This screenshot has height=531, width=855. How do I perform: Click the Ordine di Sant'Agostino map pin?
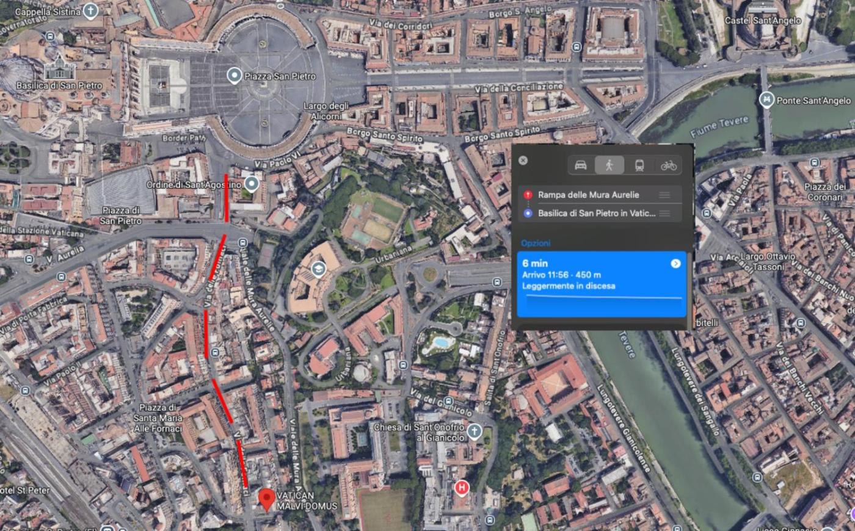coord(251,184)
